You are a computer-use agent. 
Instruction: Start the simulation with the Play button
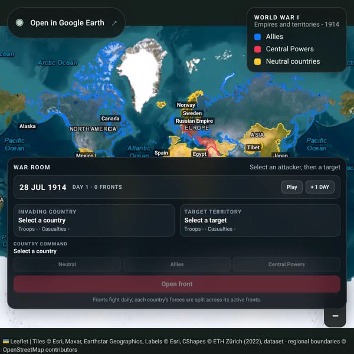point(291,187)
